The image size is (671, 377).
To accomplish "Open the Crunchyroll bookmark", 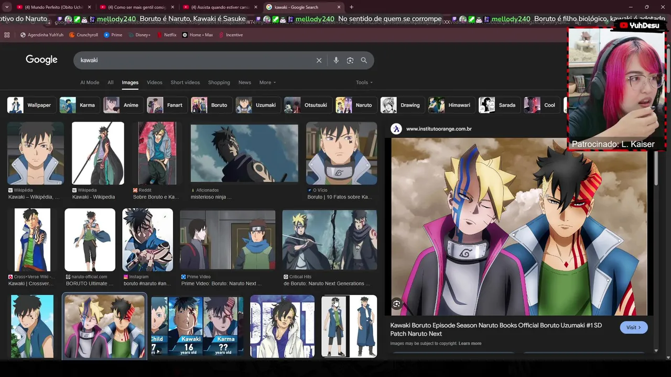I will (x=84, y=35).
